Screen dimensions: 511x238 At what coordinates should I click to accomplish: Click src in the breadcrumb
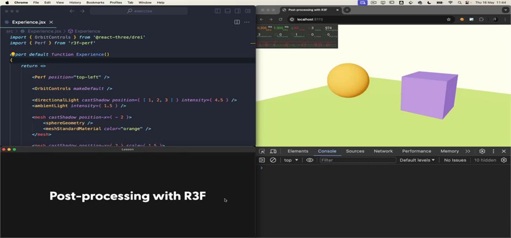(9, 31)
